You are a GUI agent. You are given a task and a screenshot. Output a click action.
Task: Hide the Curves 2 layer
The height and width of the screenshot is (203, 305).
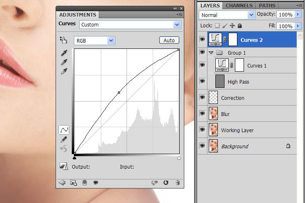pos(203,39)
